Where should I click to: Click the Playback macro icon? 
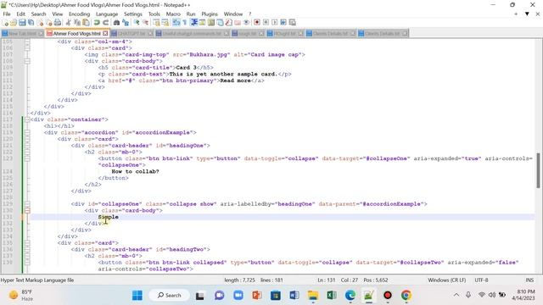point(275,23)
